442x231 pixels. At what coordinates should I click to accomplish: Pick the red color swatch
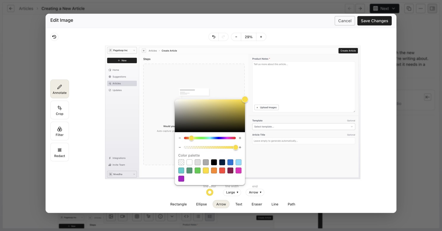(222, 170)
